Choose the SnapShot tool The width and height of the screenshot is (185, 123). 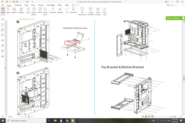click(x=14, y=10)
